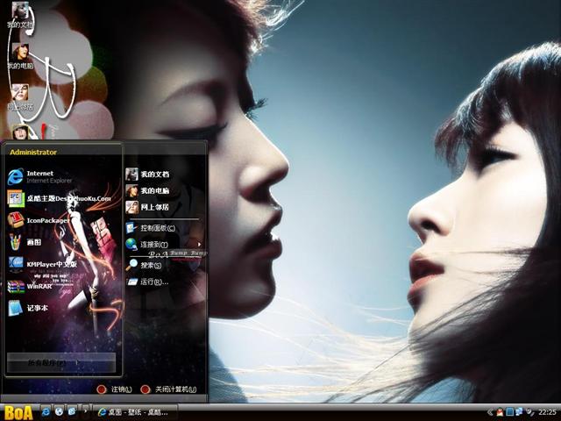This screenshot has width=561, height=421.
Task: Open 网上邻居 in Start menu right pane
Action: 147,207
